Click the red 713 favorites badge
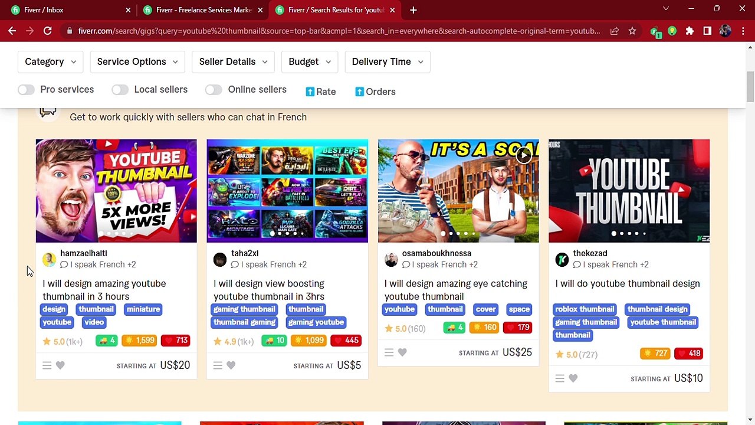This screenshot has width=755, height=425. coord(175,341)
